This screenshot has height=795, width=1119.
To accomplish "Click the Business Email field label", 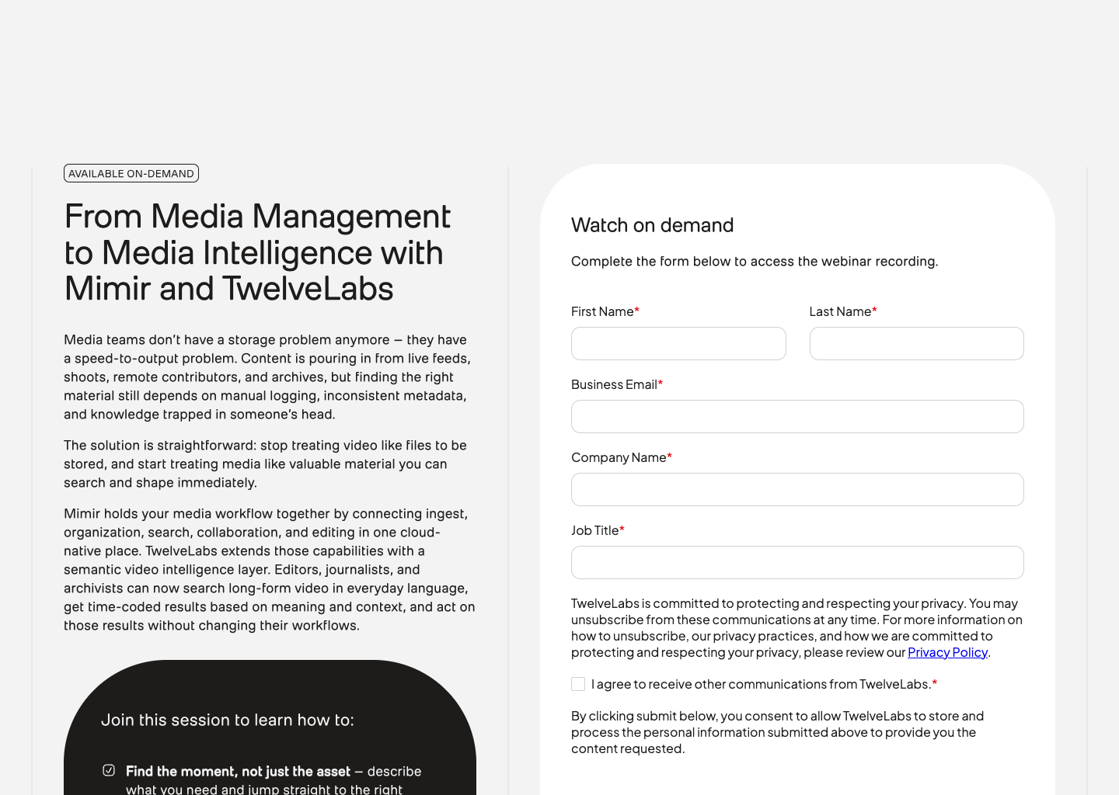I will (x=617, y=384).
